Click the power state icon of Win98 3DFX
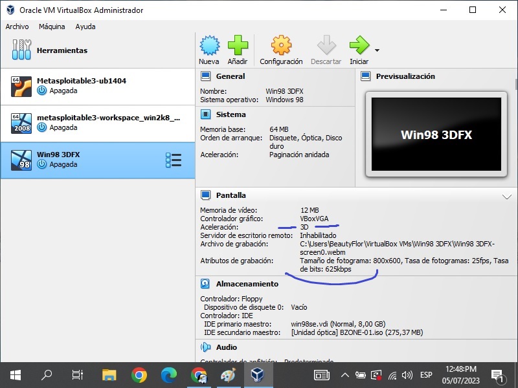518x388 pixels. pos(41,164)
